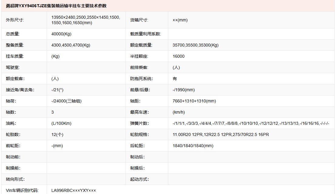
Task: Select the 制操前 label
Action: 13,168
